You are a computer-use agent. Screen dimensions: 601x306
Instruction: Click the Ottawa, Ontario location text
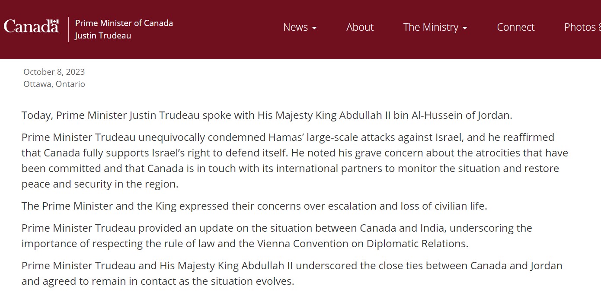(x=54, y=84)
